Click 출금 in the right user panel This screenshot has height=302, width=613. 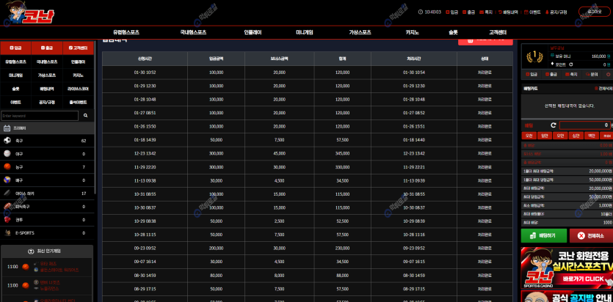tap(551, 74)
